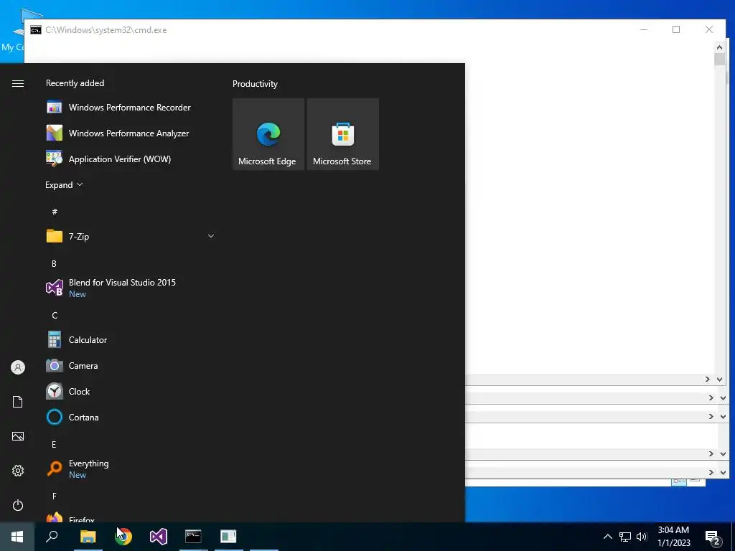Open the Microsoft Edge tile
The height and width of the screenshot is (551, 735).
point(268,134)
